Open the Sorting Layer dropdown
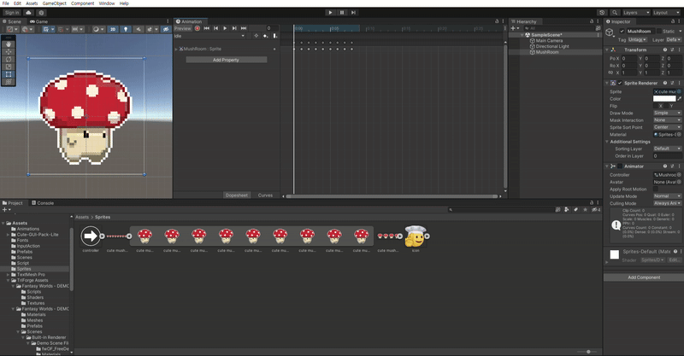Image resolution: width=684 pixels, height=356 pixels. pos(667,149)
